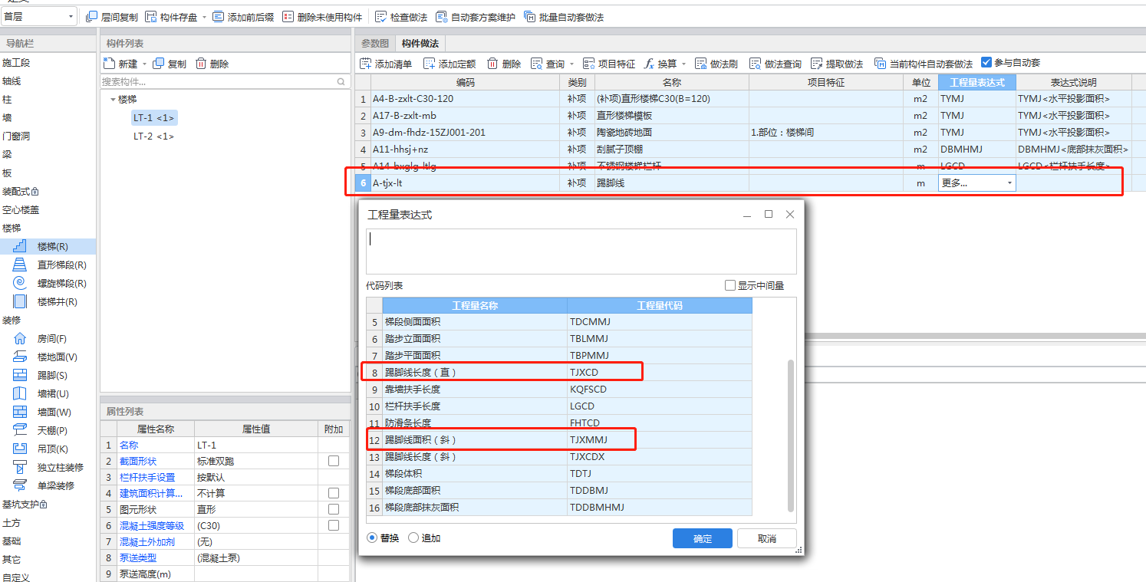Select LT-1 <1> in component tree

[154, 117]
